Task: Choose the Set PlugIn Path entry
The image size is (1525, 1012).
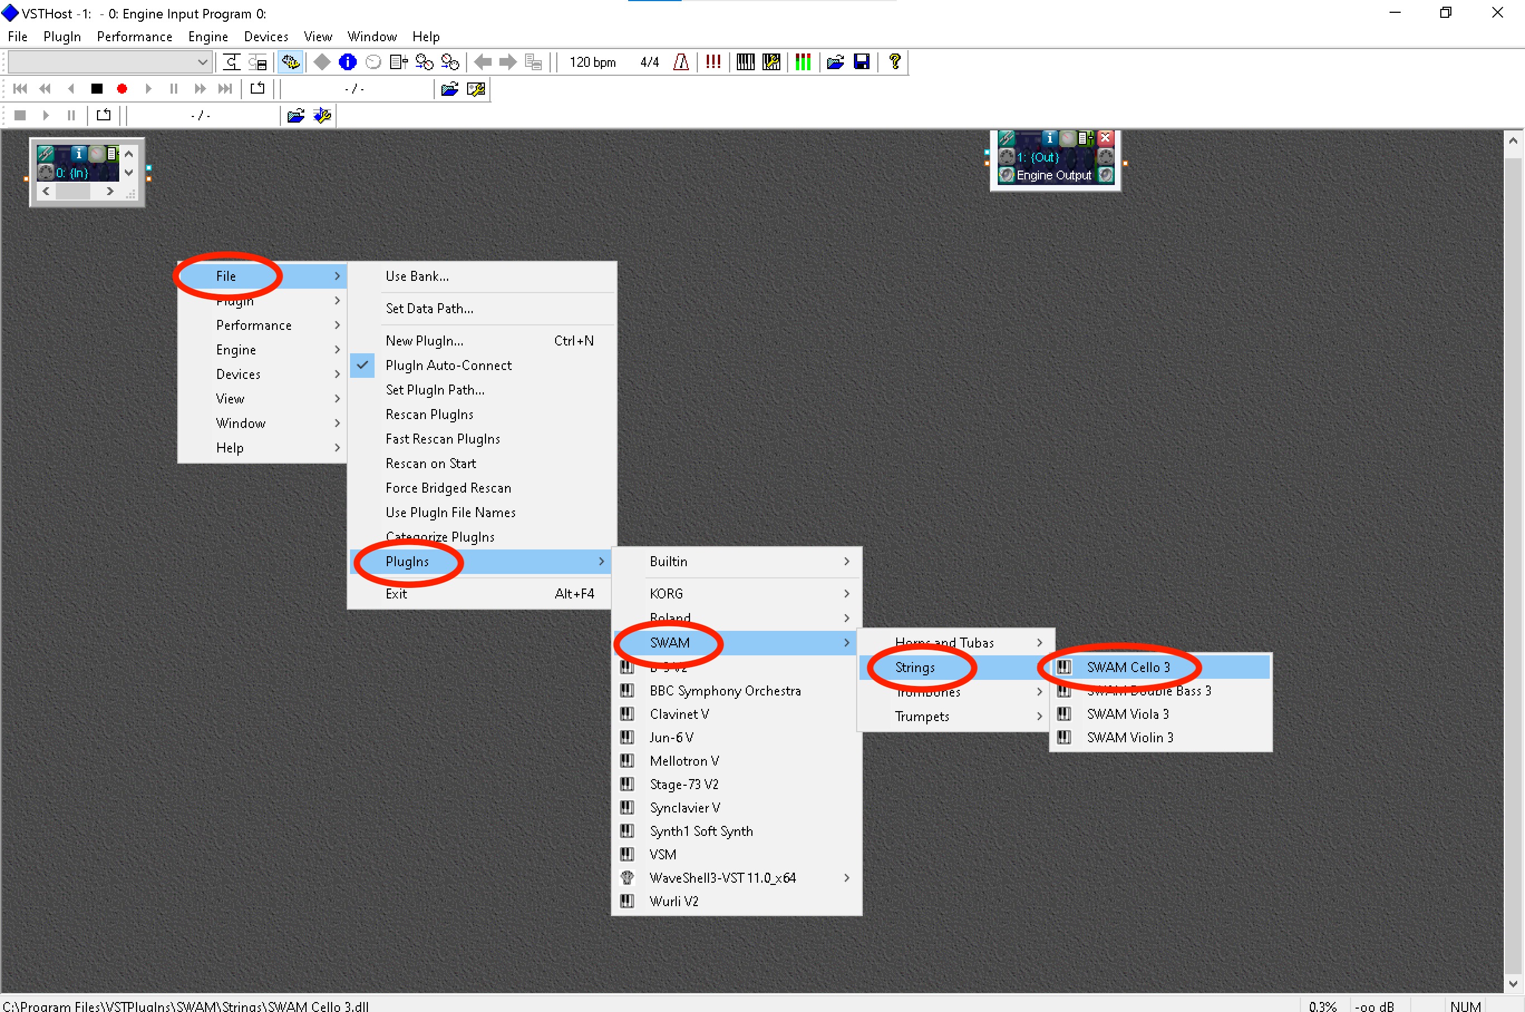Action: pos(434,390)
